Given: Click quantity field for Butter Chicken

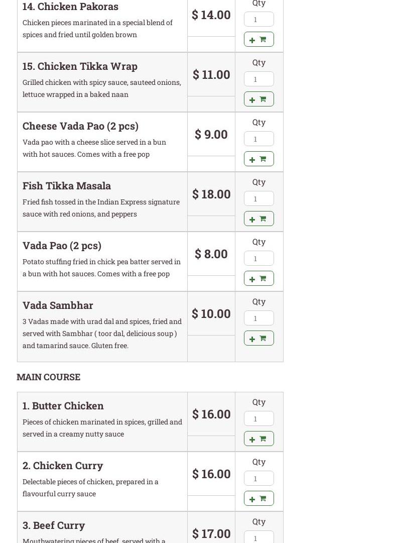Looking at the screenshot, I should pyautogui.click(x=258, y=418).
